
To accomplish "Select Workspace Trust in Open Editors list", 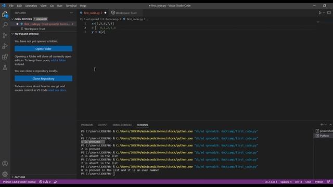I will (44, 29).
